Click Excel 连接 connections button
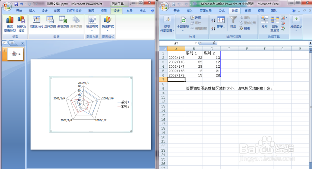The width and height of the screenshot is (312, 169). 196,18
